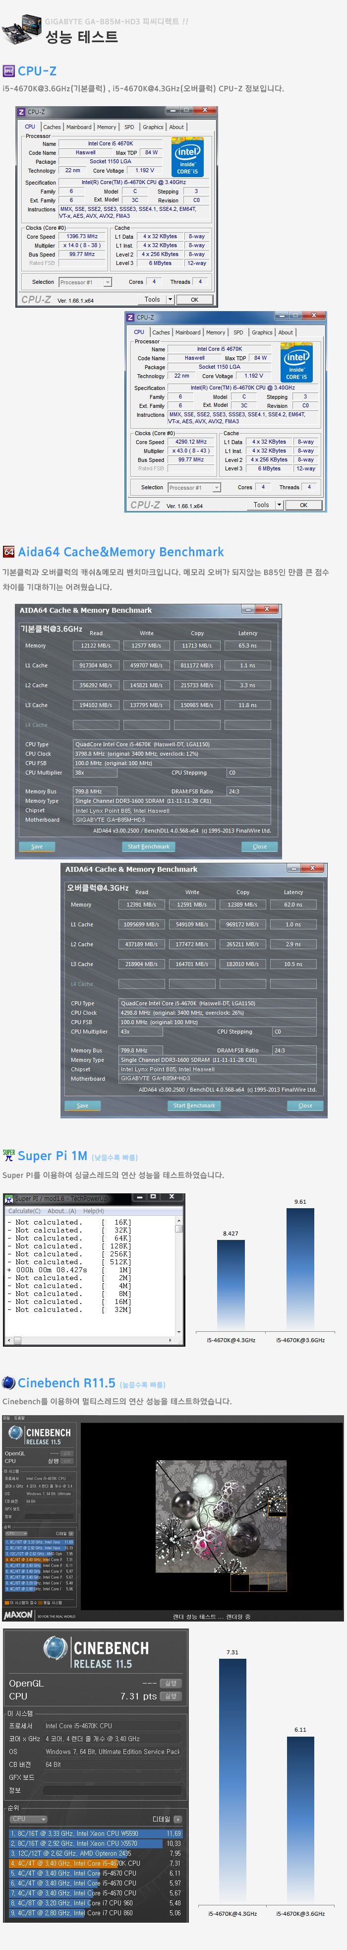Click the Cinebench sphere logo beside 7.31 pts panel
This screenshot has height=1950, width=347.
(x=55, y=1648)
